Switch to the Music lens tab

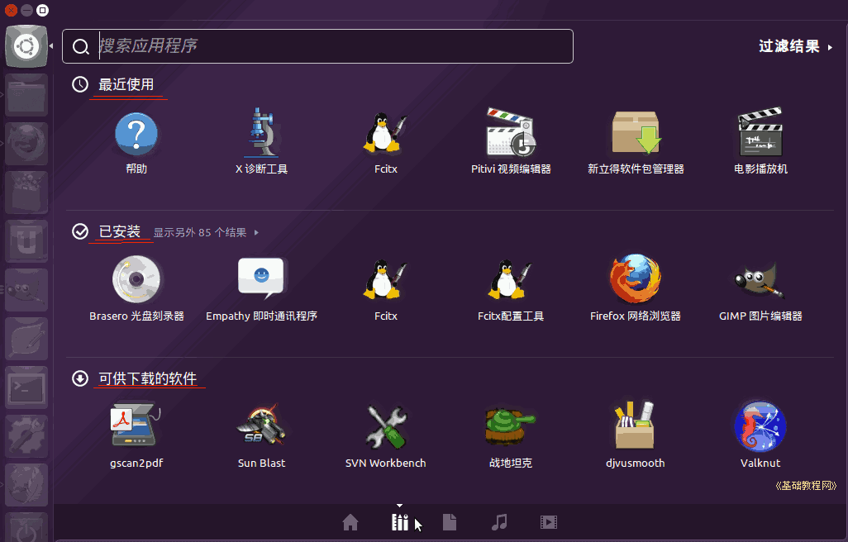point(499,522)
